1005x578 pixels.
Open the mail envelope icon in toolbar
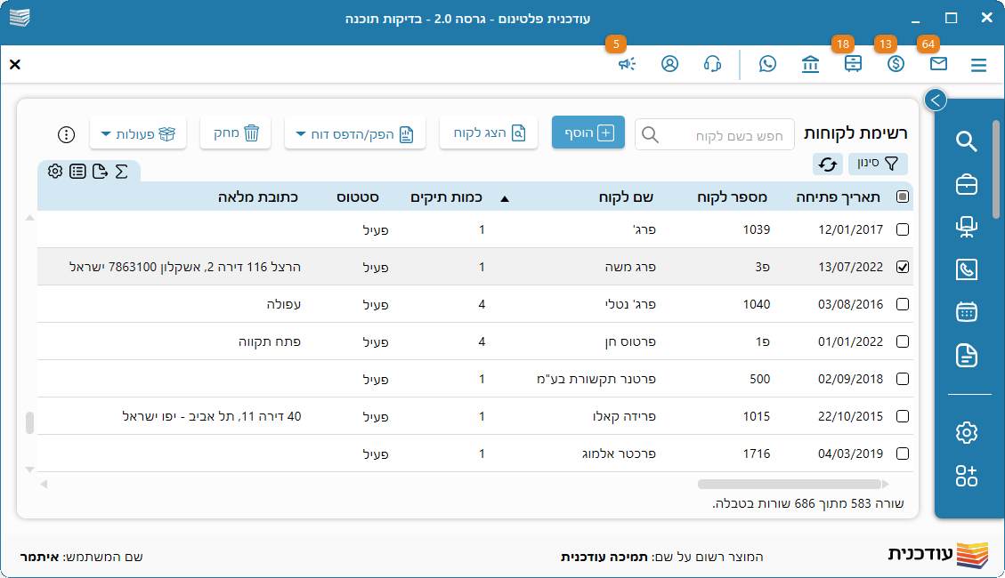point(938,64)
